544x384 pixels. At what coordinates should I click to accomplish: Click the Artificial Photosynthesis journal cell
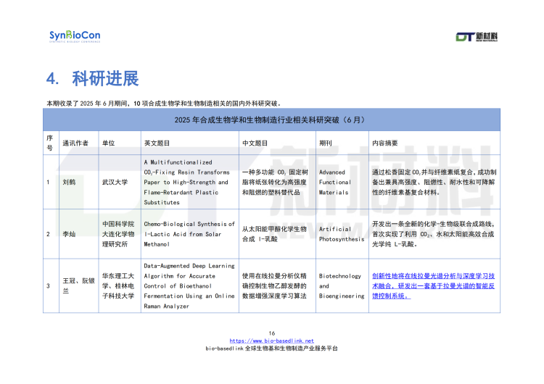click(x=342, y=234)
